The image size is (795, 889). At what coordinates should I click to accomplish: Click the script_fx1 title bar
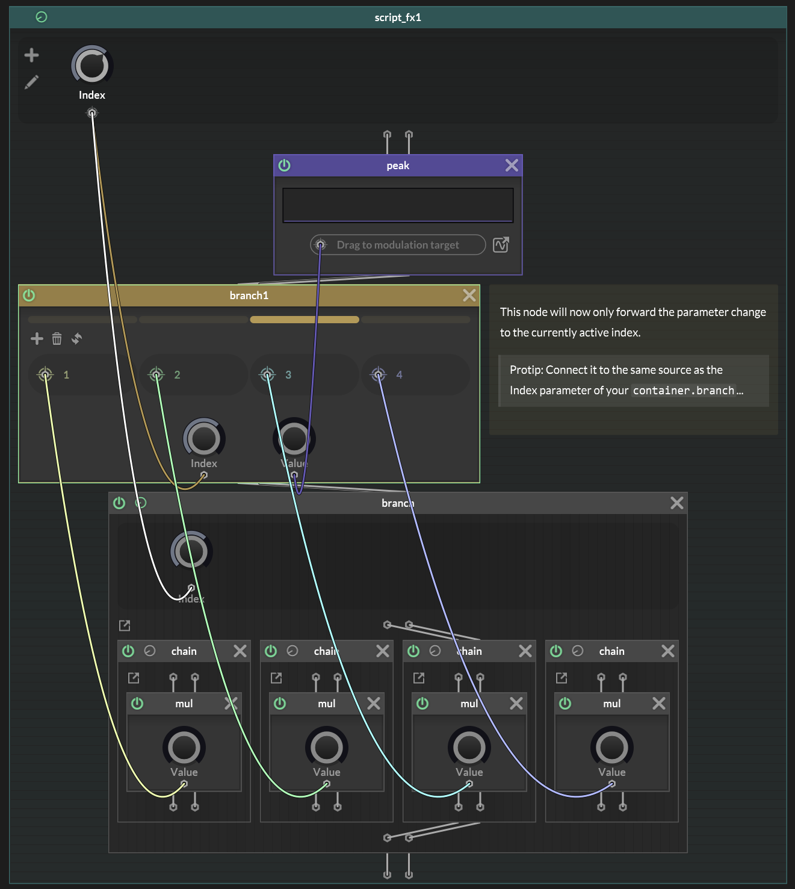coord(397,17)
